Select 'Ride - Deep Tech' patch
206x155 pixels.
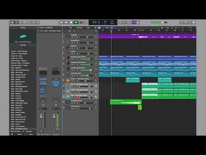tap(17, 108)
